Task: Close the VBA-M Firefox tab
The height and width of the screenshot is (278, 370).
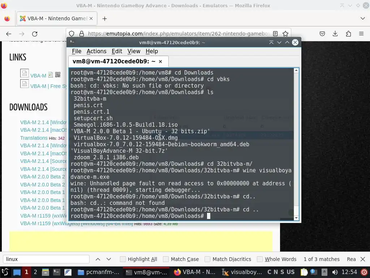Action: [91, 18]
